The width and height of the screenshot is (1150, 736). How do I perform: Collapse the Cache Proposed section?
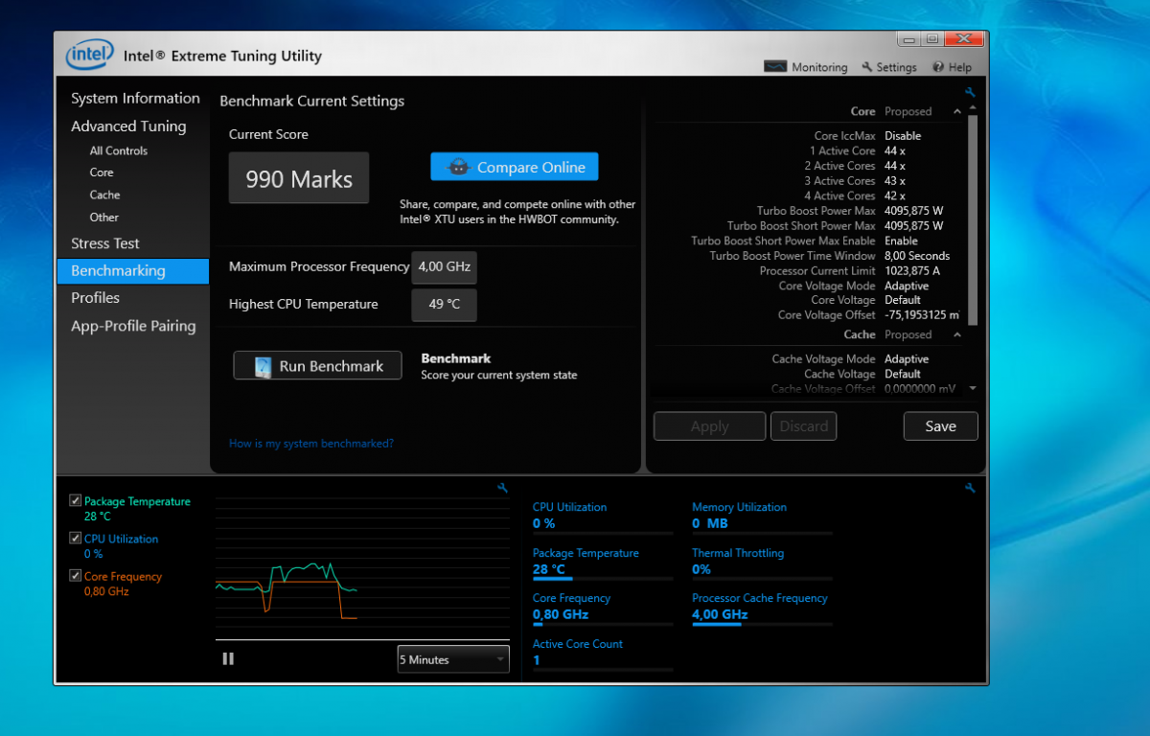[x=956, y=334]
